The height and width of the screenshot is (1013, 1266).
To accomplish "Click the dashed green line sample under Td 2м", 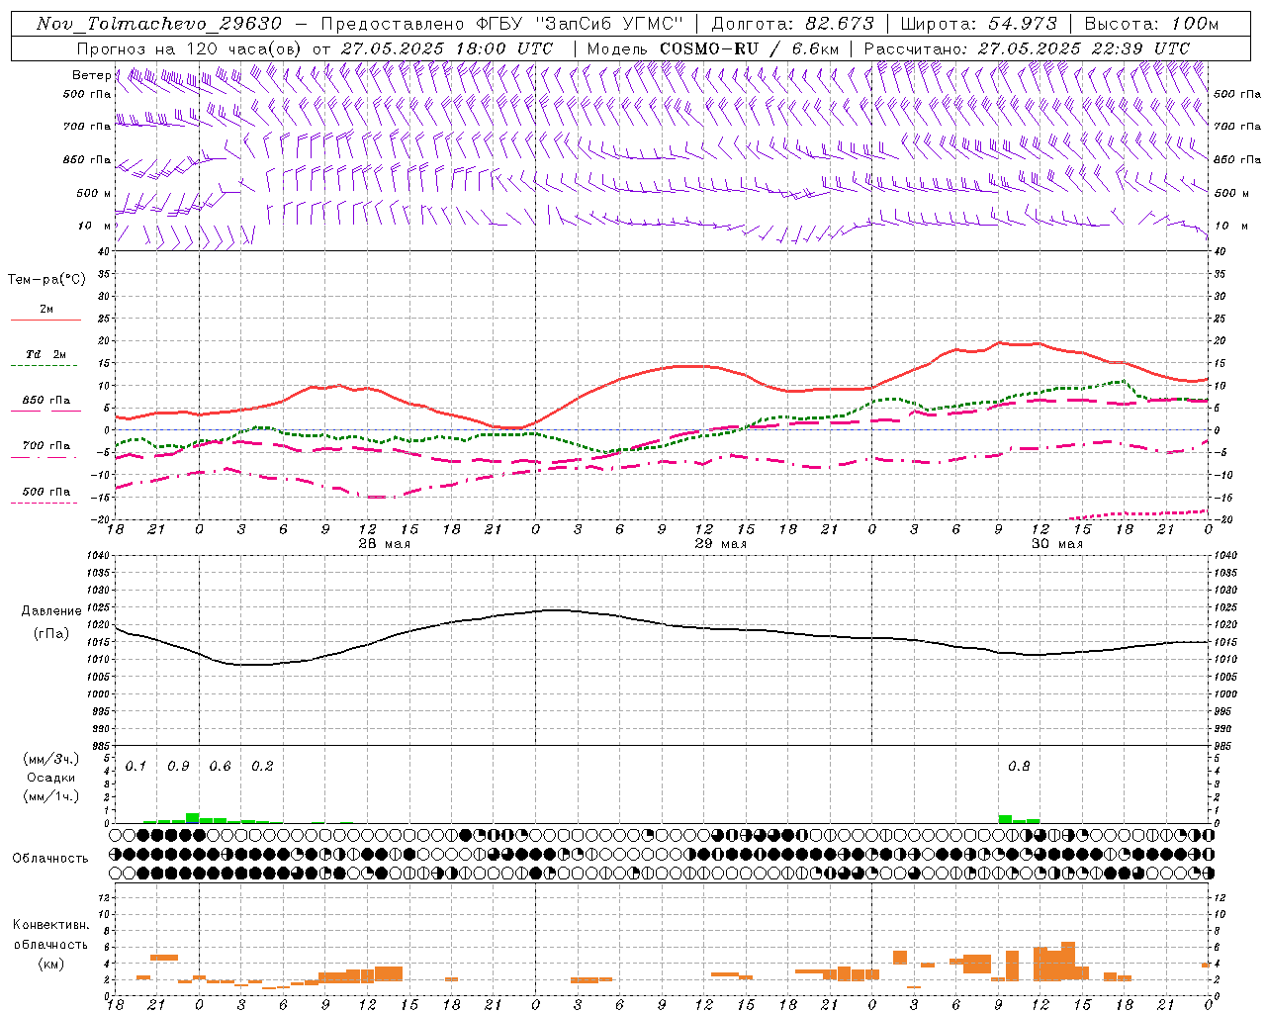I will (45, 366).
